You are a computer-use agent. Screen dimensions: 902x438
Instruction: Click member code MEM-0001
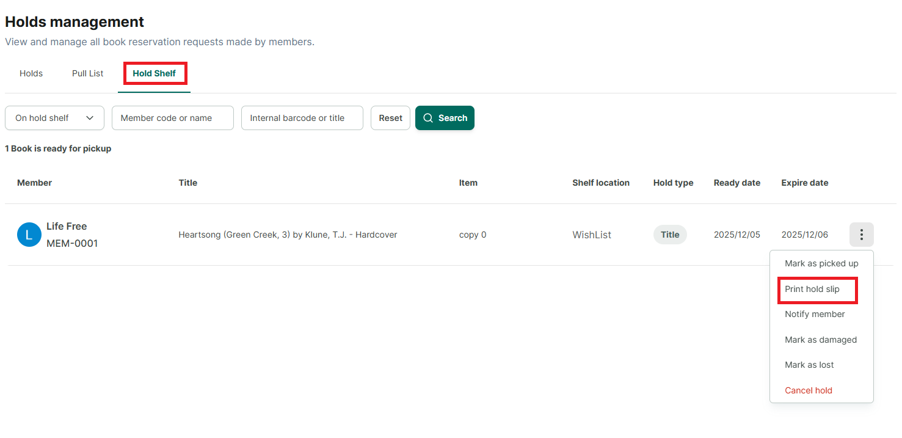click(x=72, y=243)
